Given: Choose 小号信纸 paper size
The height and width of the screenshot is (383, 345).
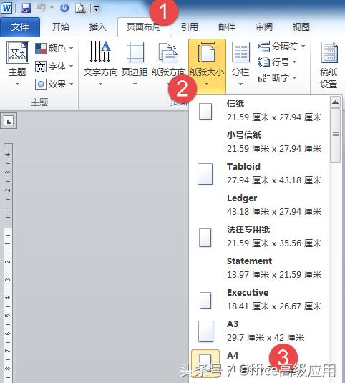Looking at the screenshot, I should 259,142.
